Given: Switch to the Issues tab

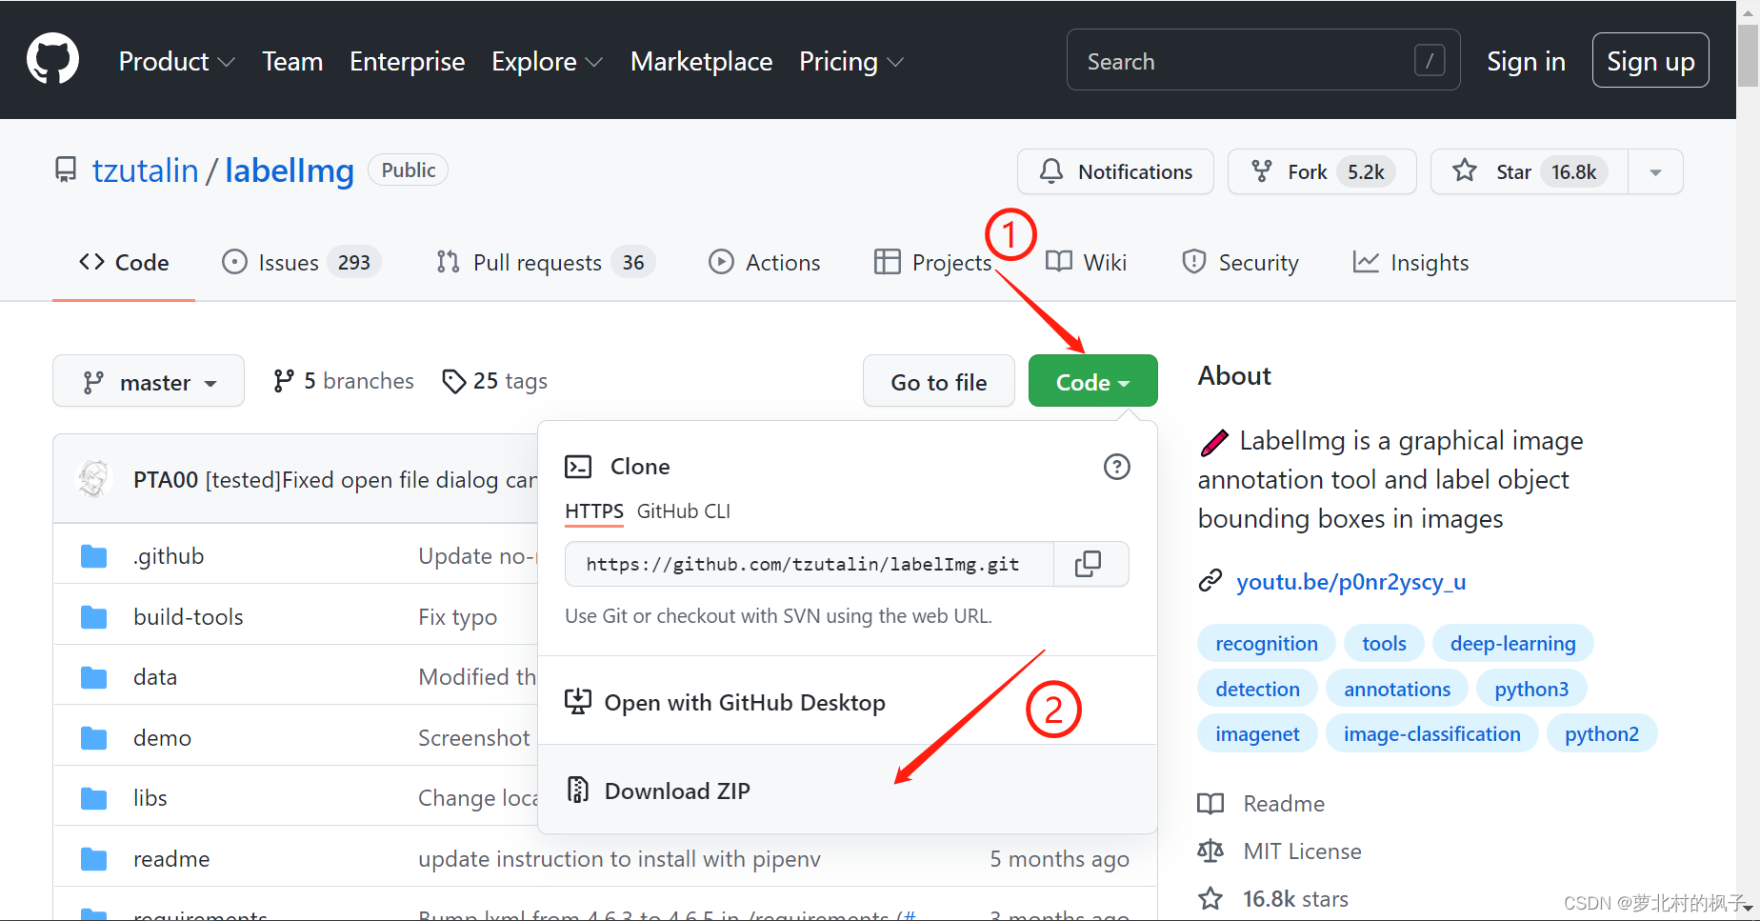Looking at the screenshot, I should point(301,263).
